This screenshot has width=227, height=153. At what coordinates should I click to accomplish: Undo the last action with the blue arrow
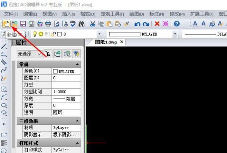click(137, 24)
